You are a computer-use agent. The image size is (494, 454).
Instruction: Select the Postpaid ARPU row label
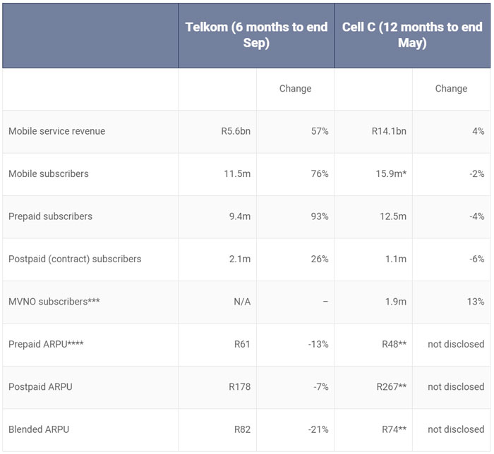point(41,386)
